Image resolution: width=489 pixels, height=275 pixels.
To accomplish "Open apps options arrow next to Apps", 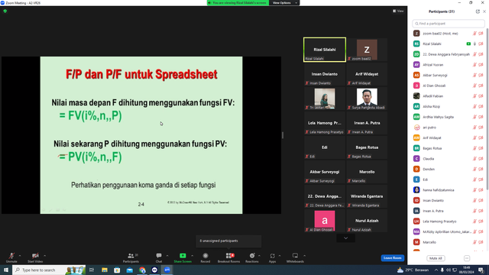I will [280, 256].
